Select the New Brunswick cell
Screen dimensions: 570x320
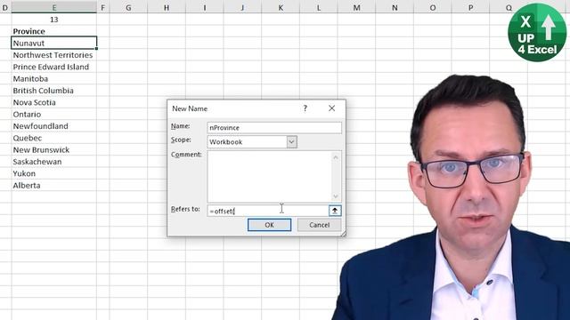pyautogui.click(x=53, y=150)
